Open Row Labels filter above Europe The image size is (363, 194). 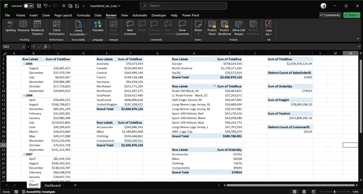pyautogui.click(x=215, y=59)
